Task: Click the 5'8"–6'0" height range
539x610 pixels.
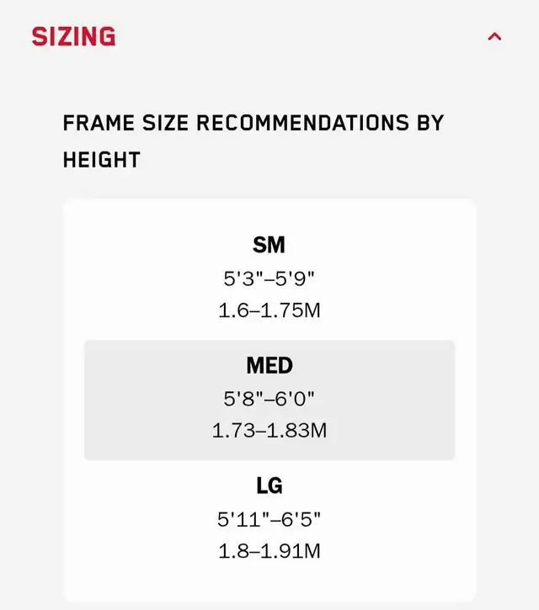Action: click(x=269, y=399)
